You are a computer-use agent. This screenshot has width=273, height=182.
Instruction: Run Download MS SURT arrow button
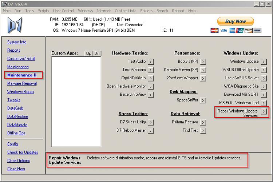coord(264,95)
